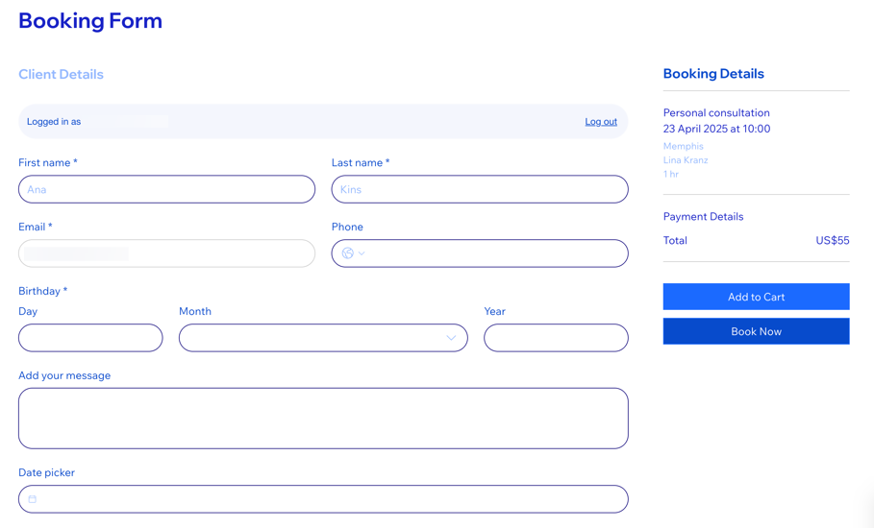Click the Client Details section heading
Viewport: 874px width, 528px height.
[61, 74]
